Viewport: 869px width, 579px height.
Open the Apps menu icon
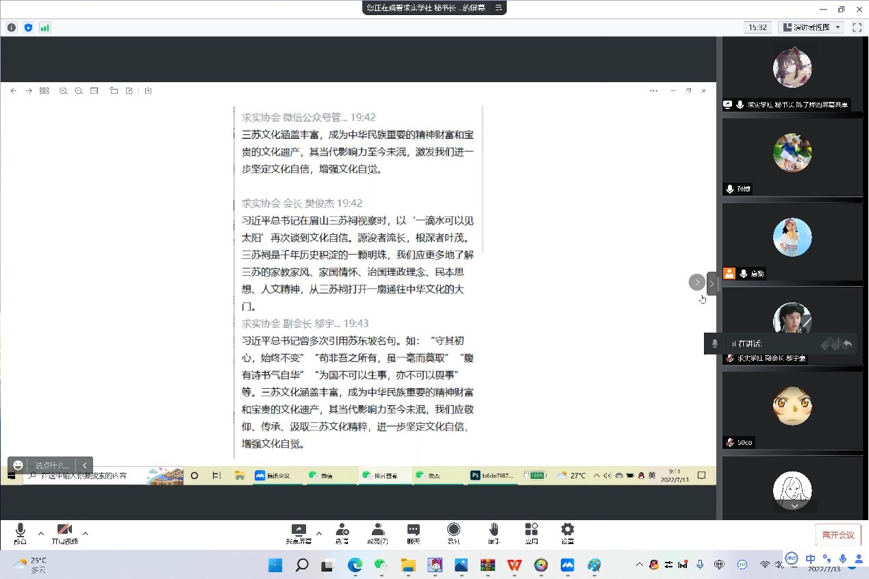pos(531,532)
